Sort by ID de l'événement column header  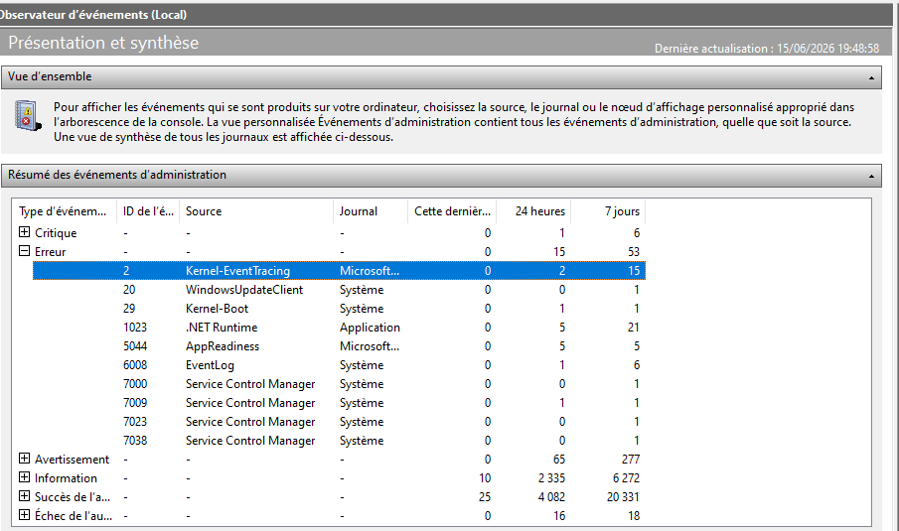click(x=148, y=211)
